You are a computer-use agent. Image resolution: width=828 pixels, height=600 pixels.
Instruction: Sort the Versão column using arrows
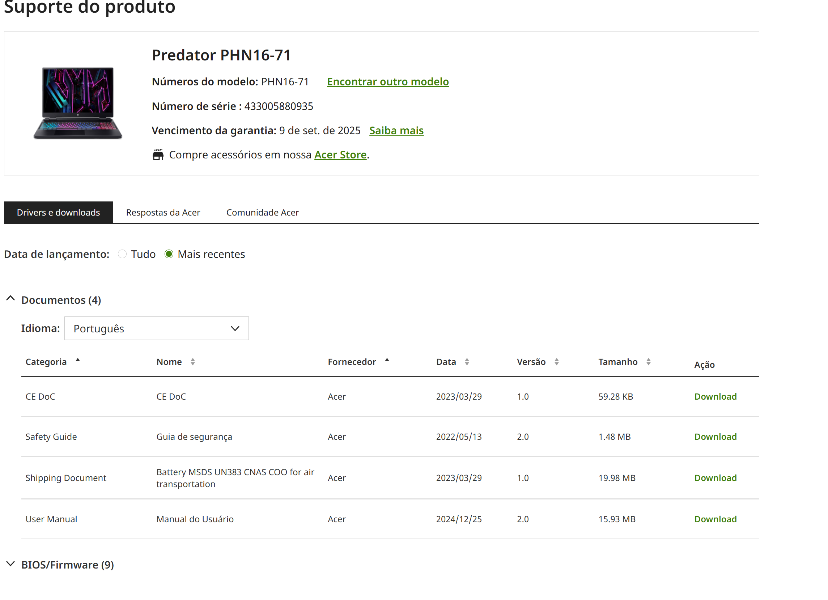pyautogui.click(x=556, y=362)
